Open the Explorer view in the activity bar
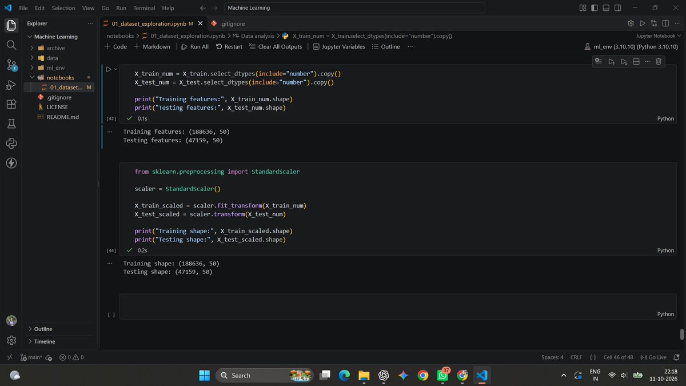This screenshot has width=686, height=386. pos(11,25)
